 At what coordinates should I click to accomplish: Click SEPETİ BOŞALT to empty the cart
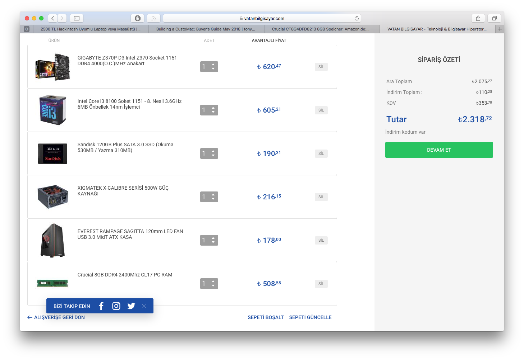coord(266,317)
